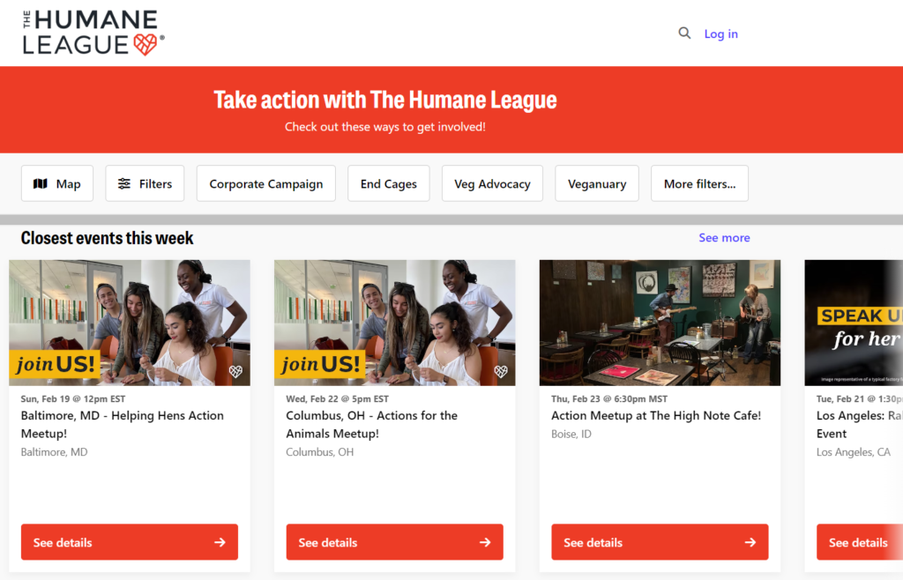The image size is (903, 580).
Task: Open Columbus Actions for the Animals title
Action: click(372, 425)
